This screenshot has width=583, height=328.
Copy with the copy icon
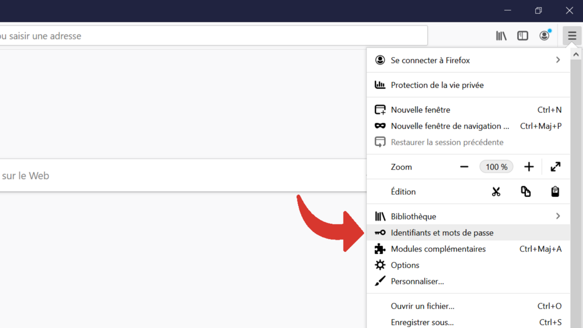(x=526, y=191)
